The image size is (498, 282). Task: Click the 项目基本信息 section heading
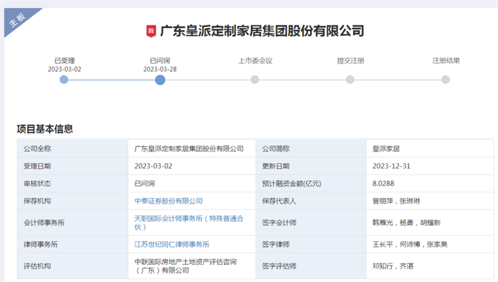coord(44,129)
